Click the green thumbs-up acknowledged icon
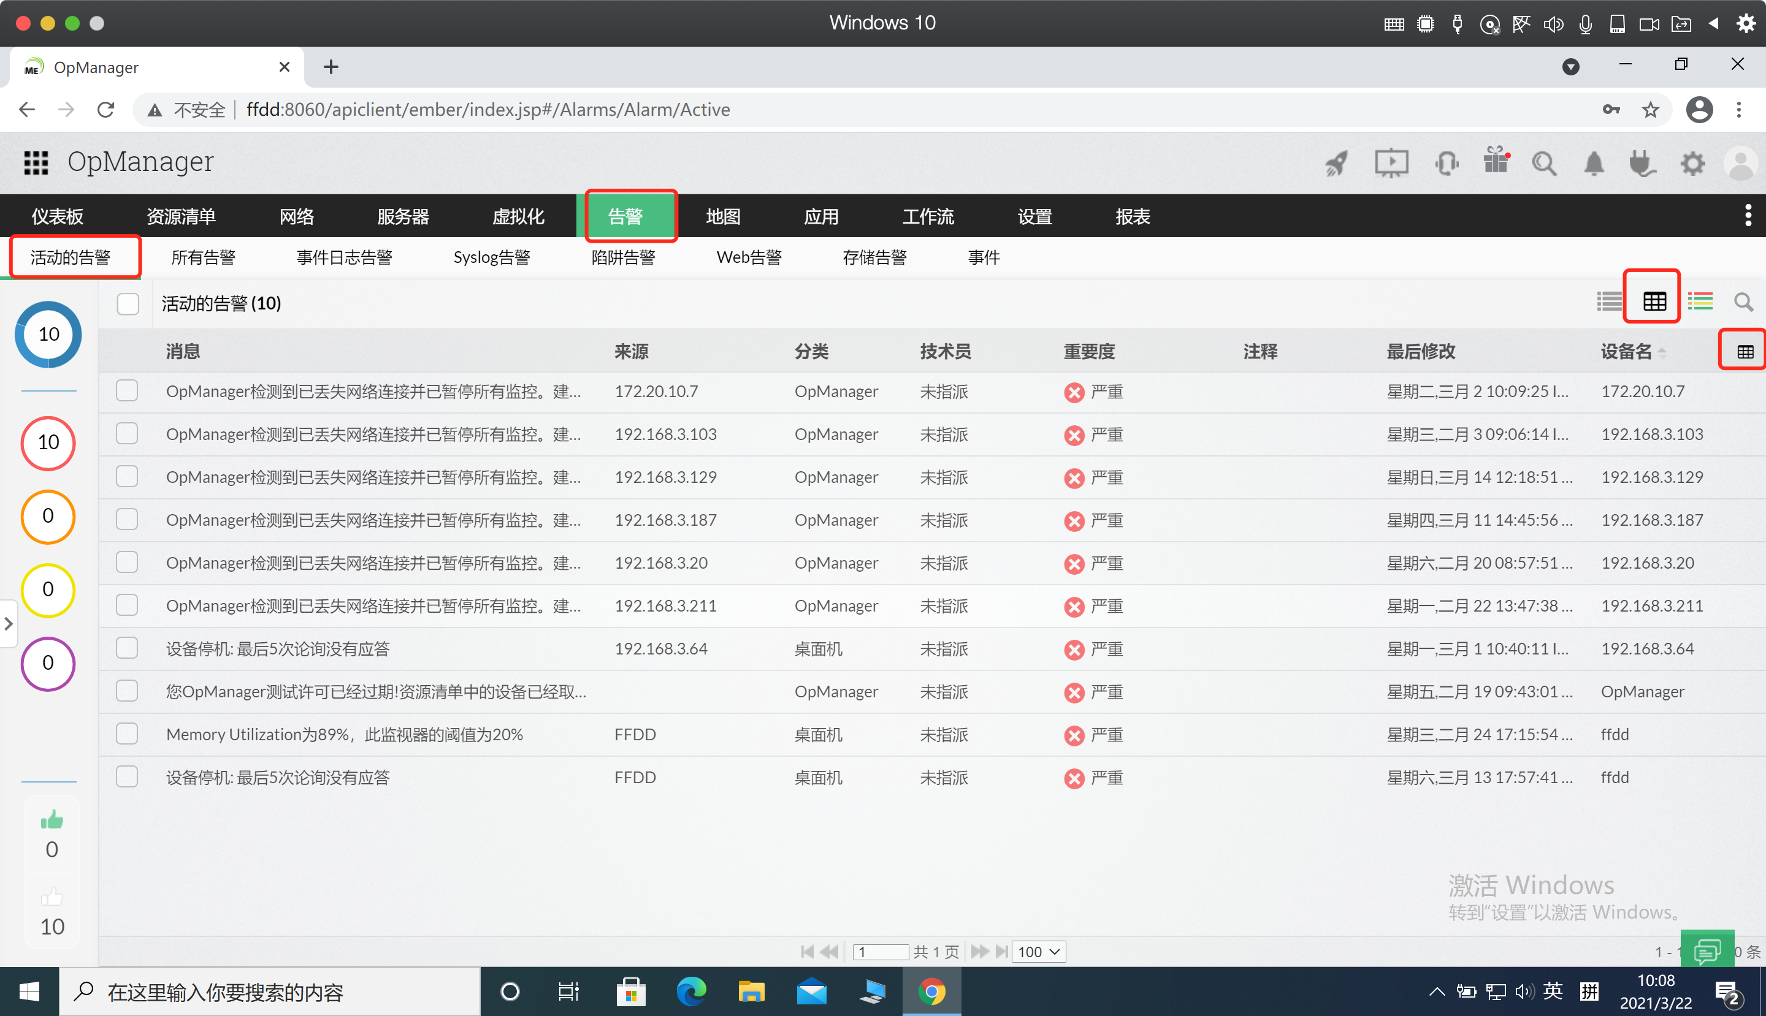1766x1016 pixels. (52, 819)
